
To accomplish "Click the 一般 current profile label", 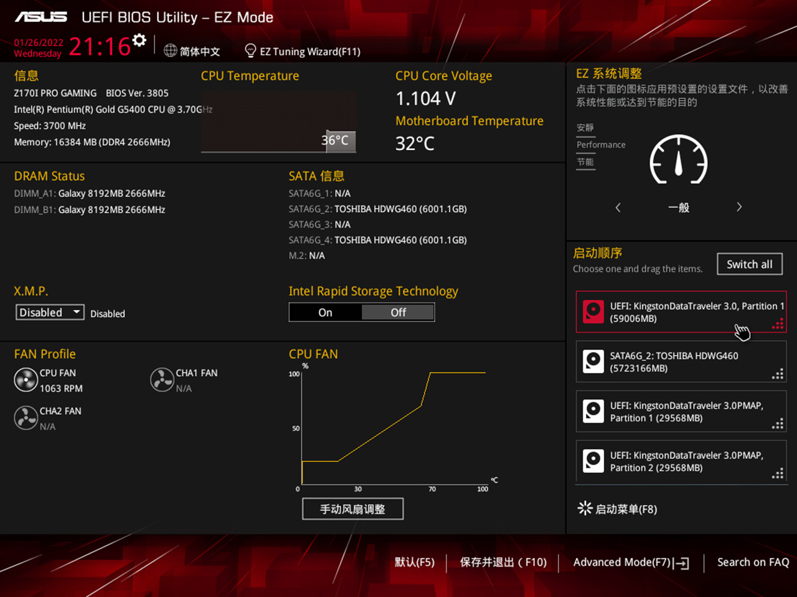I will tap(679, 207).
